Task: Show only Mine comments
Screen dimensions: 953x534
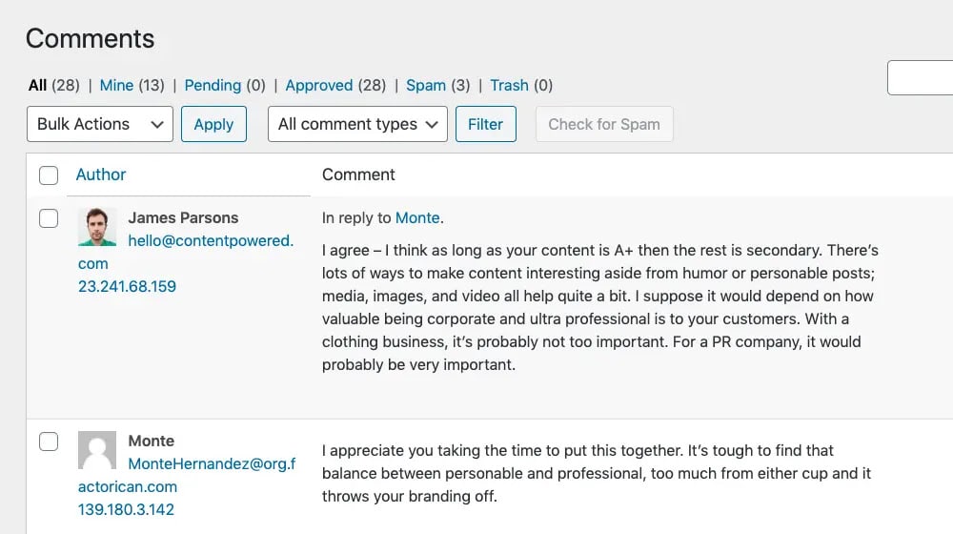Action: pyautogui.click(x=116, y=85)
